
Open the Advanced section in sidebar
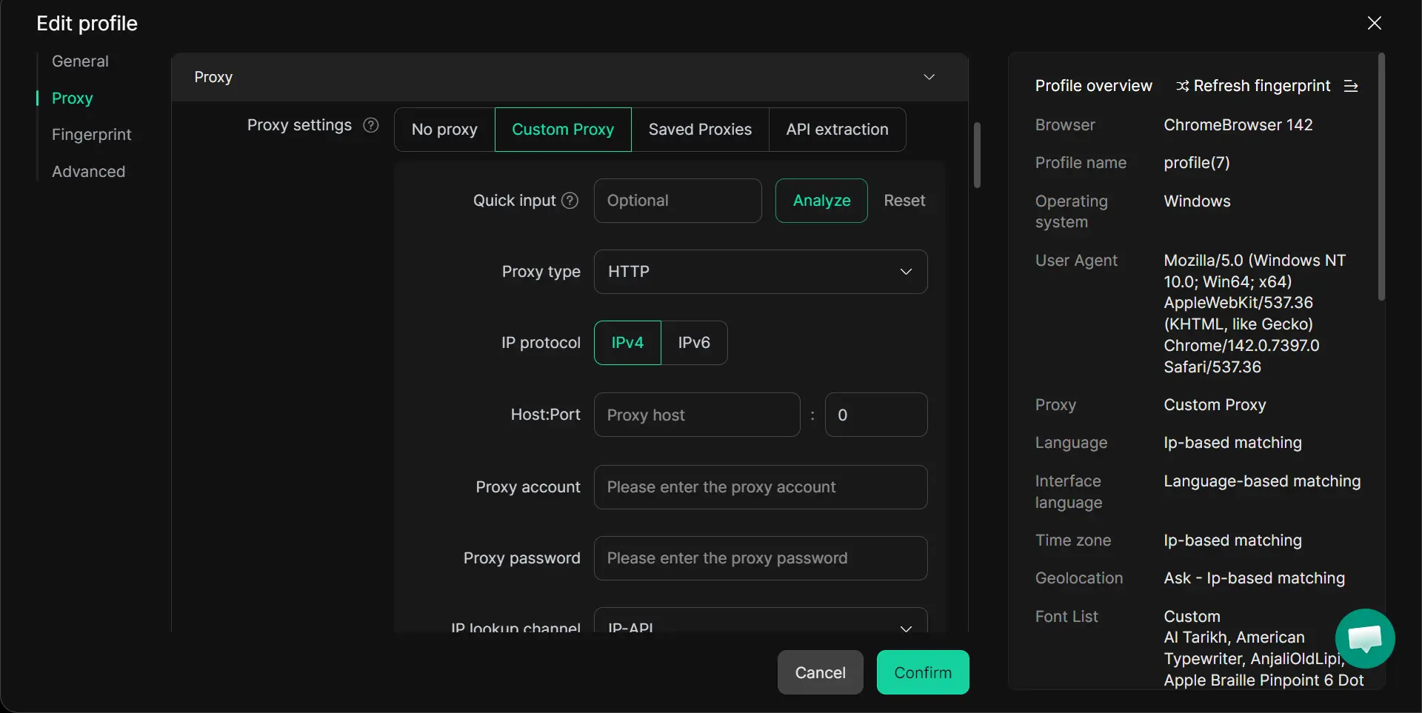(88, 172)
